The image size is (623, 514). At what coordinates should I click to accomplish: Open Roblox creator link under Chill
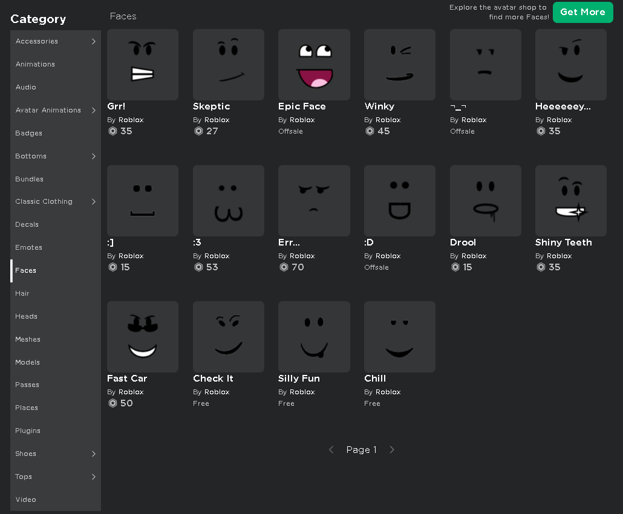388,392
